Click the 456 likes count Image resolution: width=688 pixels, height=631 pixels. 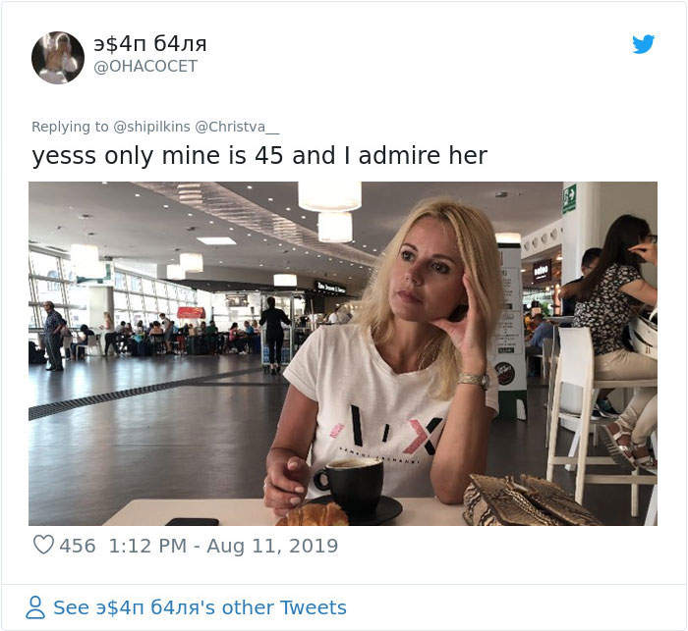pos(78,546)
